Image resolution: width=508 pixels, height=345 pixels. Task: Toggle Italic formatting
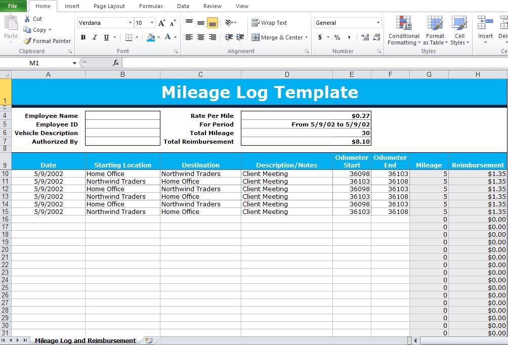[x=95, y=37]
